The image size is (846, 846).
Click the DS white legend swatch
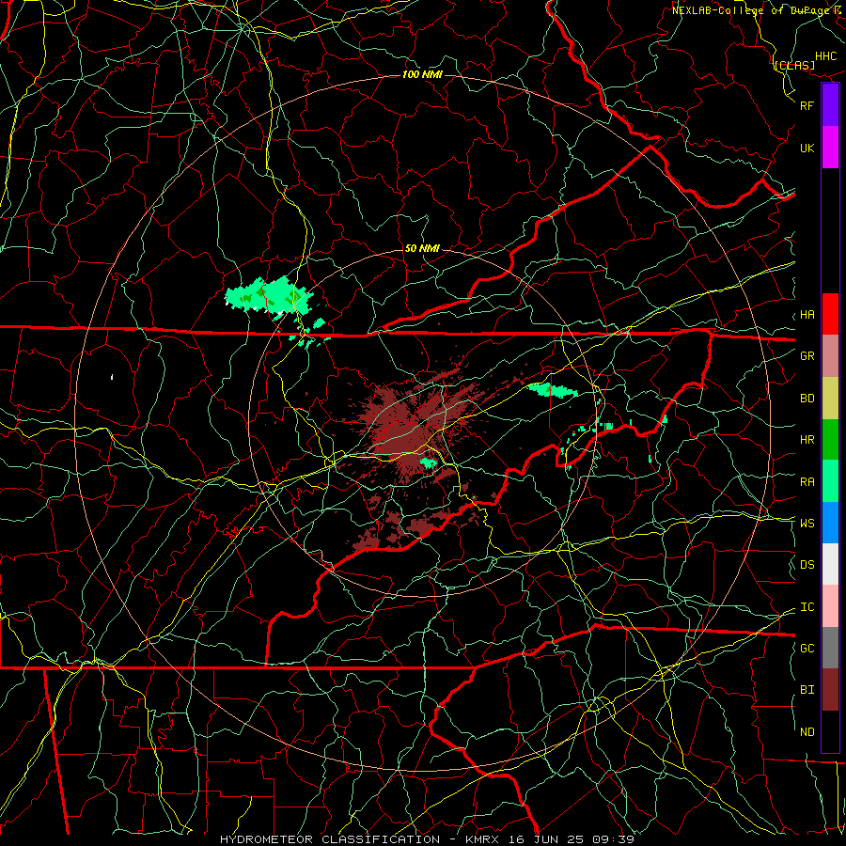(830, 564)
